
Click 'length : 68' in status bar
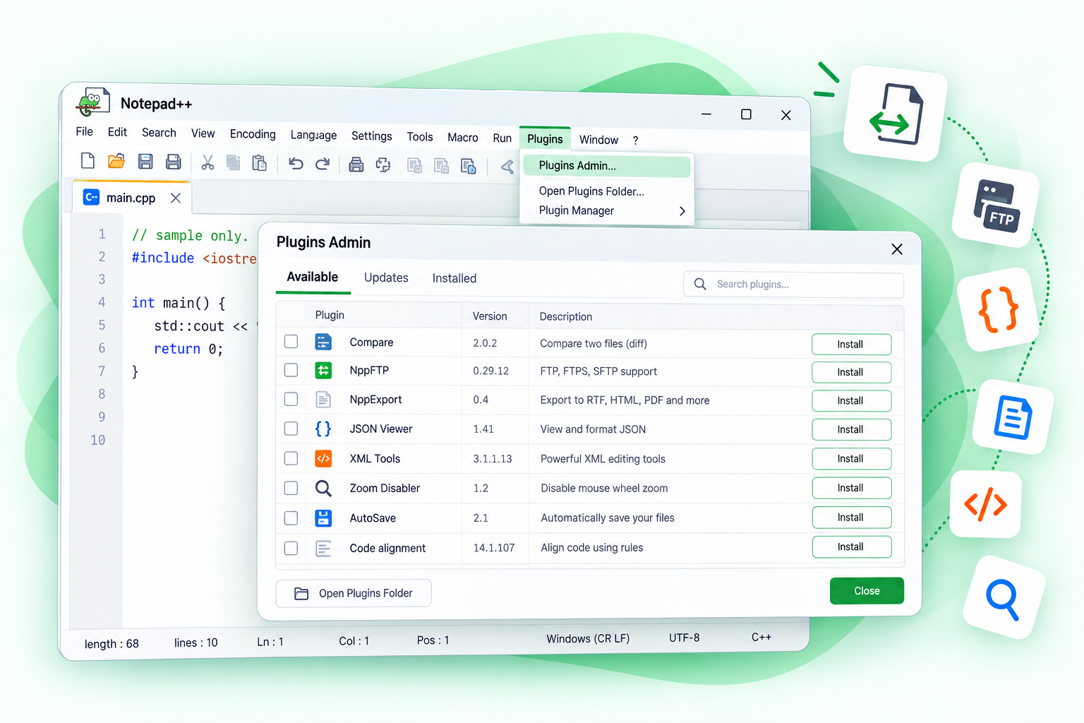click(x=112, y=644)
